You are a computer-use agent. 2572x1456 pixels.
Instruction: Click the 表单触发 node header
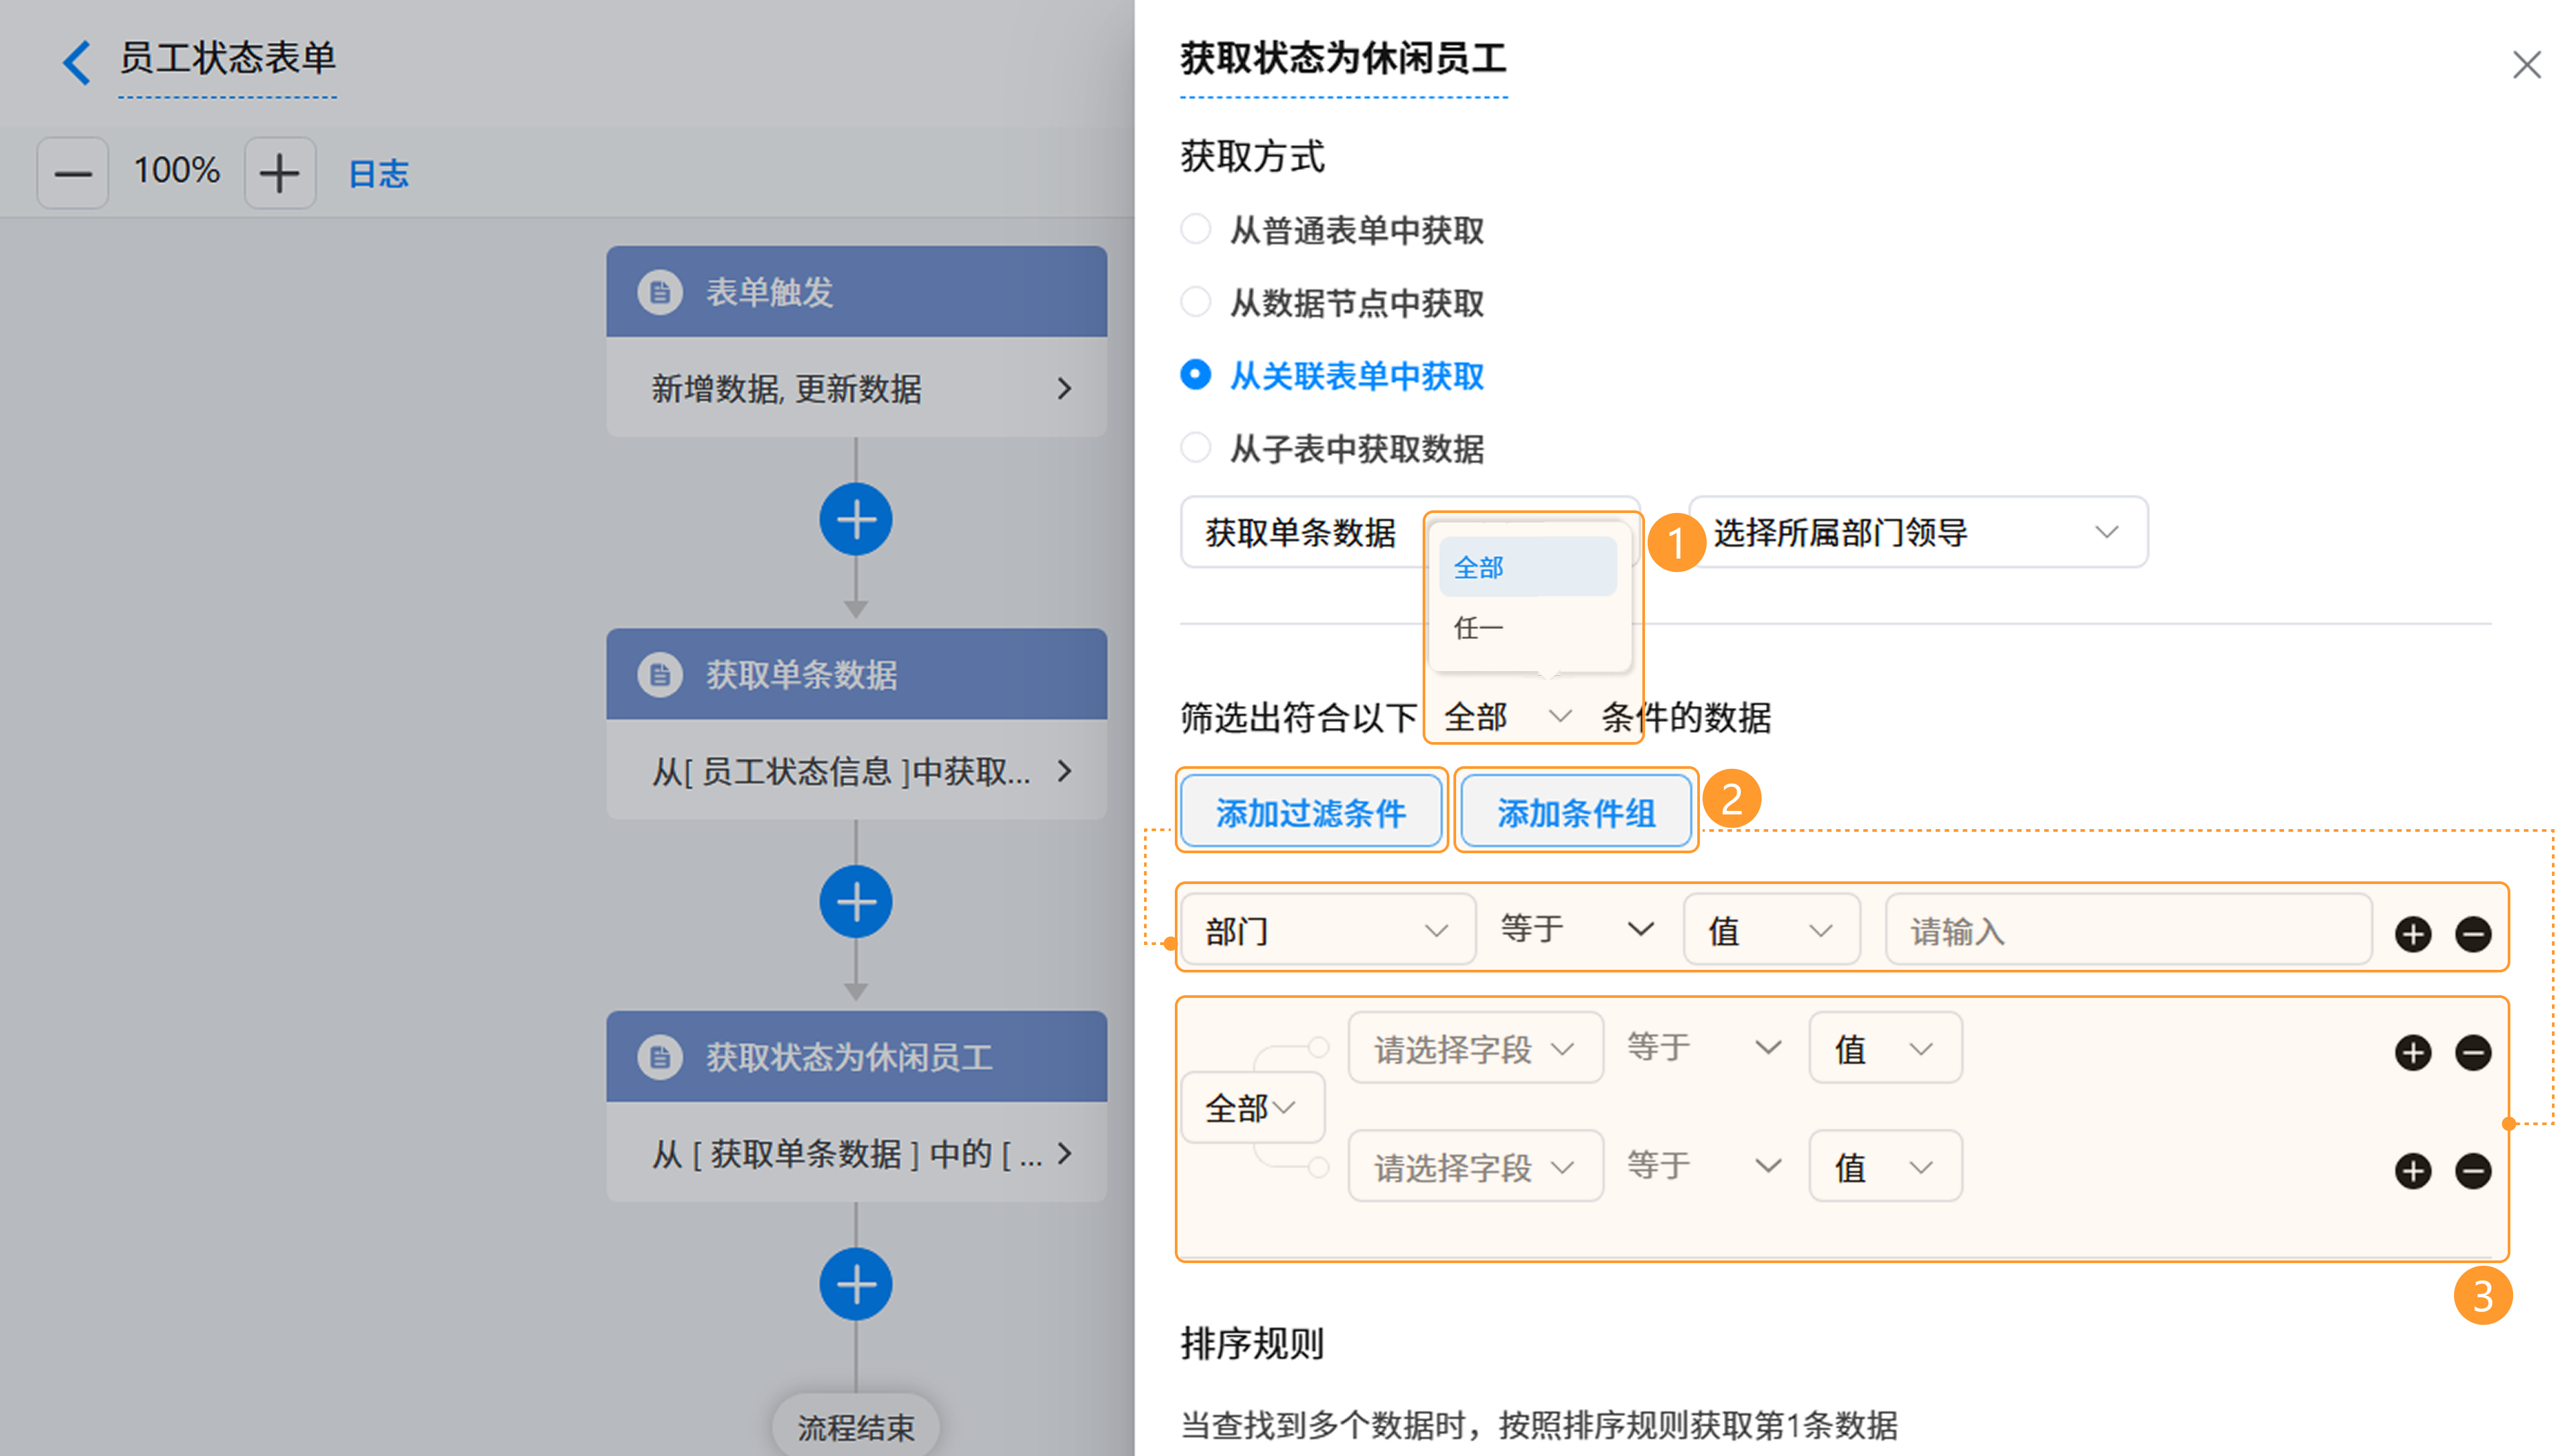(856, 292)
